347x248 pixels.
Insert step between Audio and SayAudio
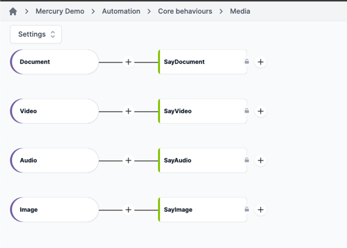coord(128,161)
